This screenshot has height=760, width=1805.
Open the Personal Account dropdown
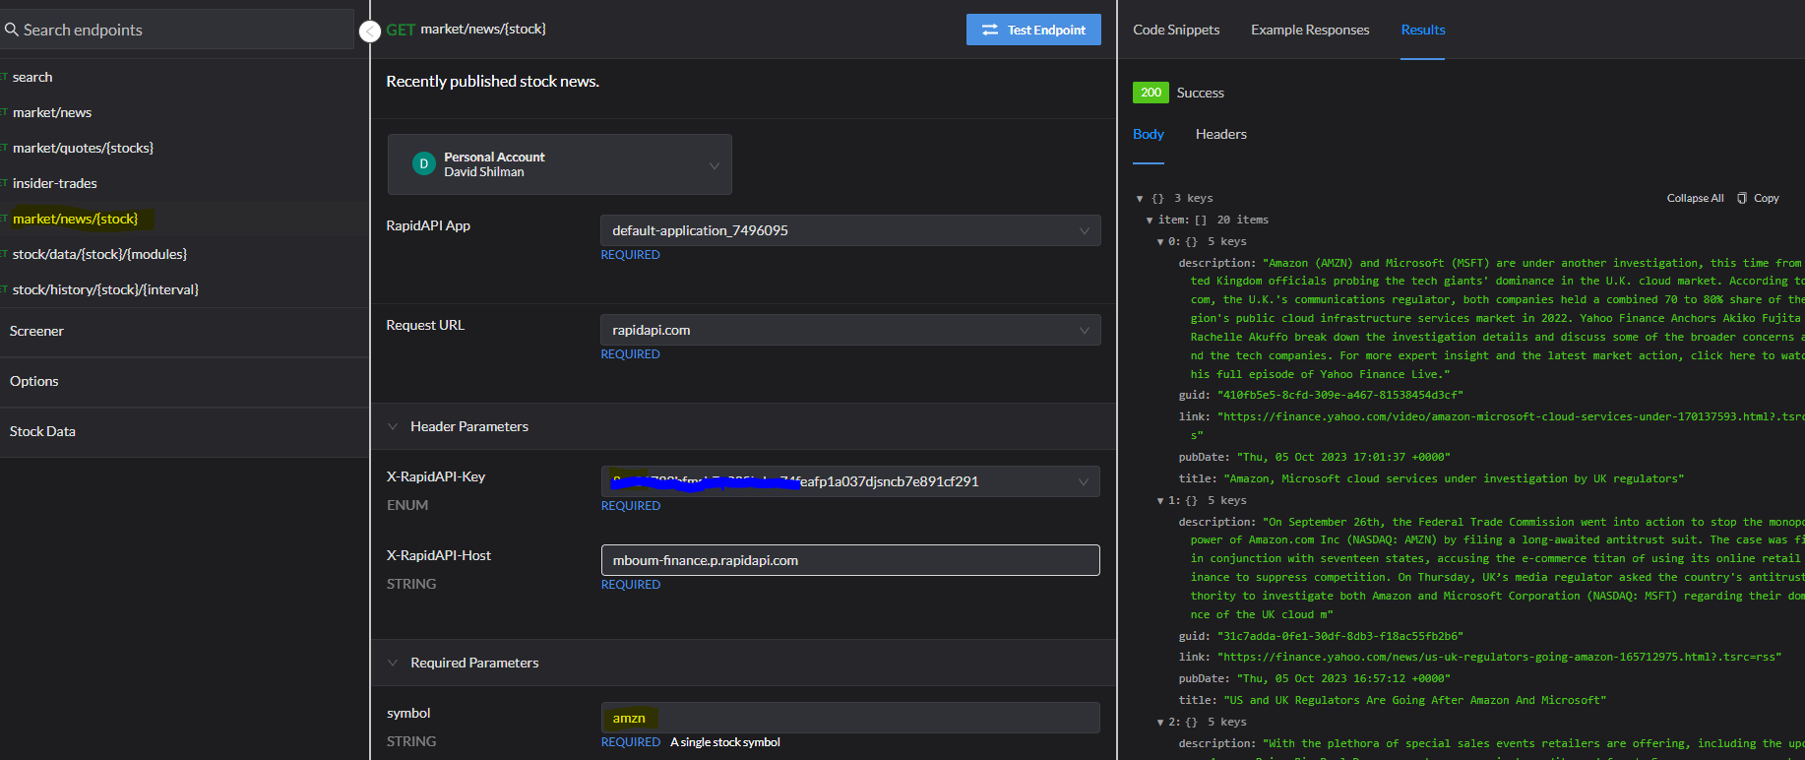pos(559,164)
